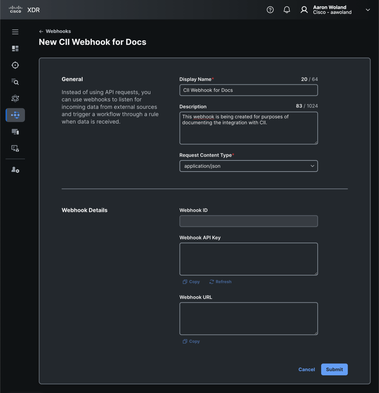The height and width of the screenshot is (393, 379).
Task: Copy the Webhook API Key
Action: click(x=191, y=281)
